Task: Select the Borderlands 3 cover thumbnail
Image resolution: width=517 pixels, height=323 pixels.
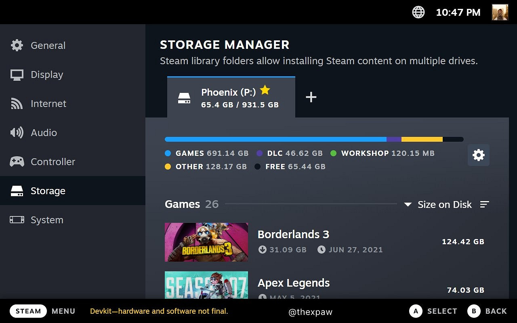Action: 206,242
